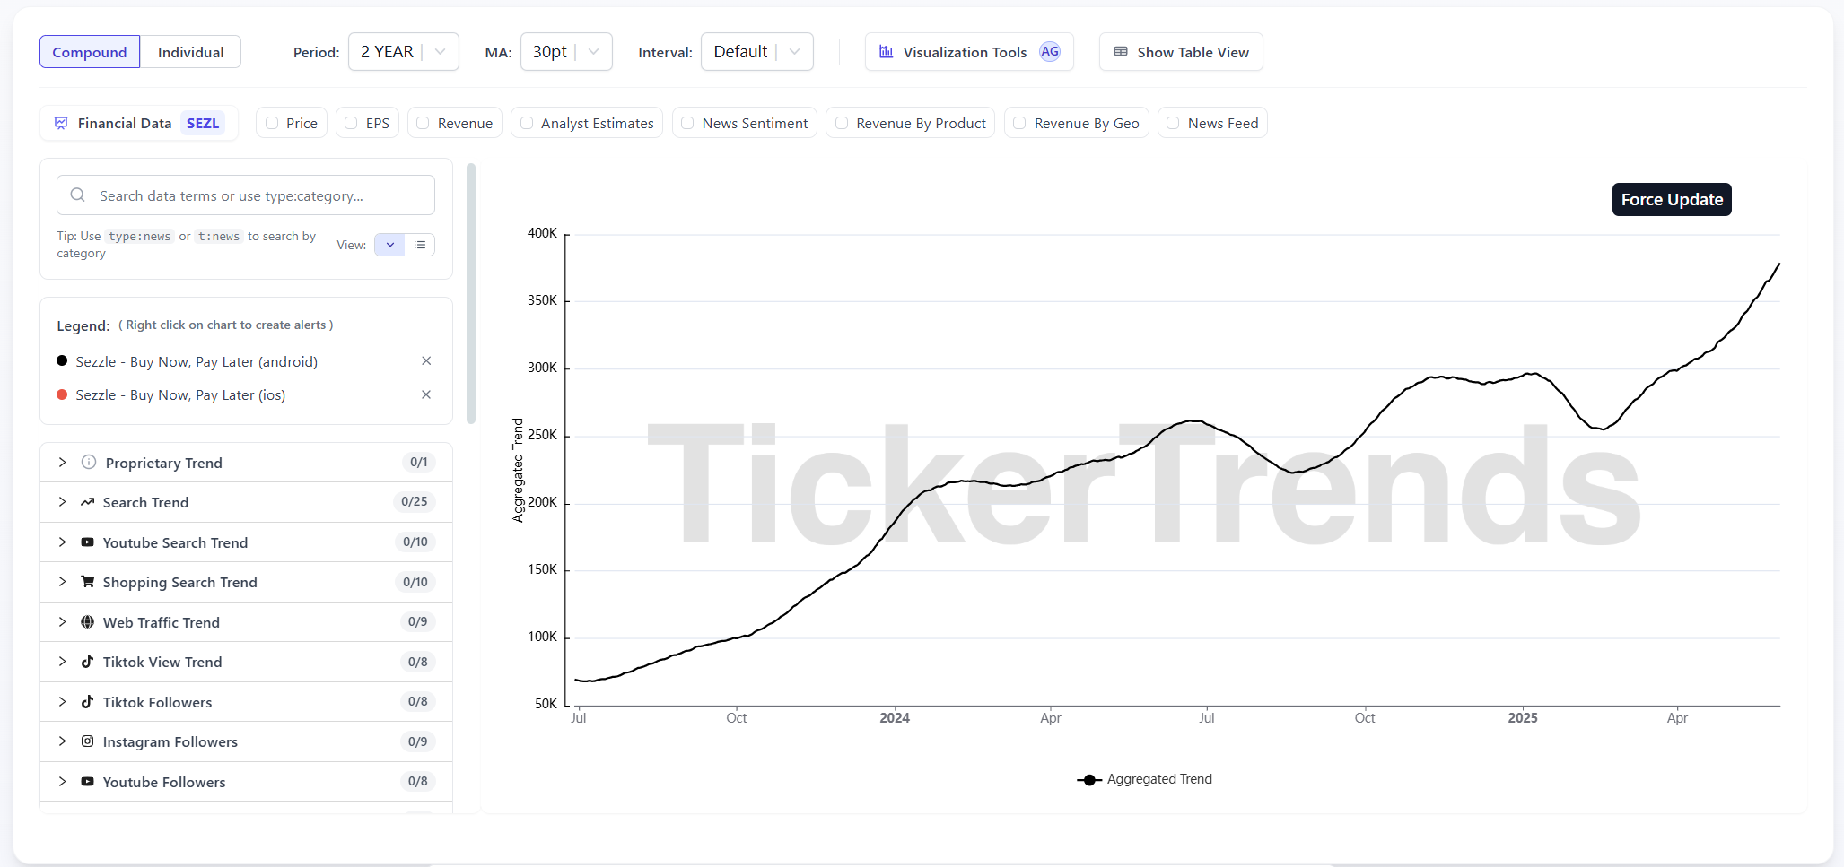The width and height of the screenshot is (1844, 867).
Task: Click the AG badge icon
Action: pyautogui.click(x=1049, y=52)
